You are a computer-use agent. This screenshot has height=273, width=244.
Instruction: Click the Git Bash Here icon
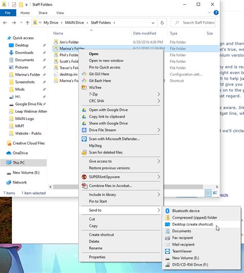coord(84,80)
